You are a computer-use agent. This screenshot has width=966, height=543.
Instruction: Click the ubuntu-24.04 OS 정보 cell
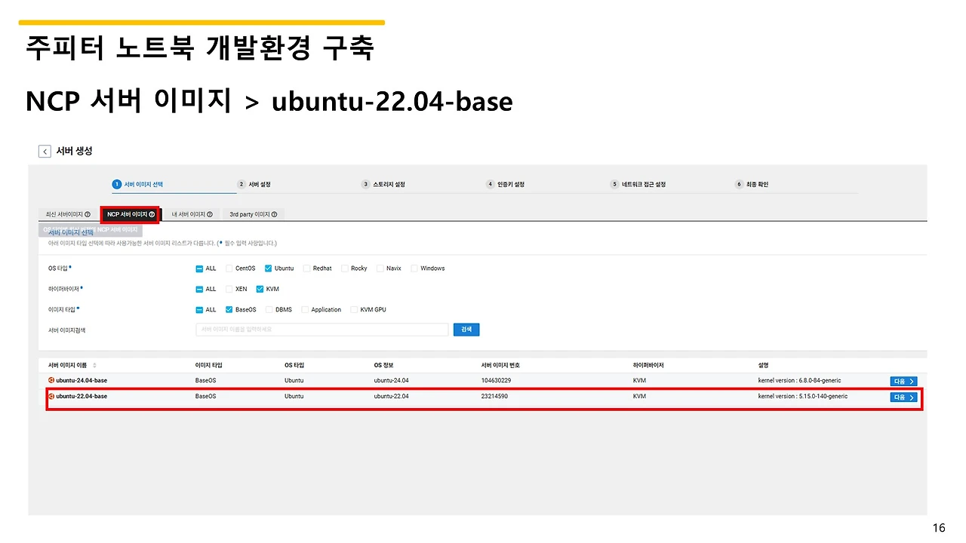point(391,380)
